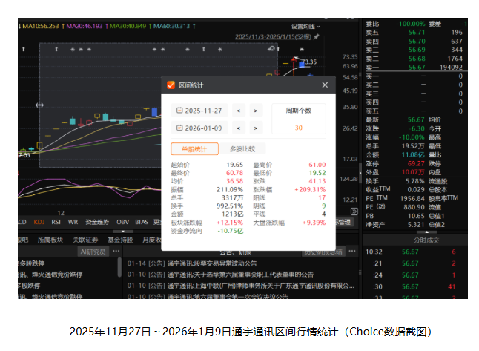479x351 pixels.
Task: Click the 周期个数 value field showing 30
Action: coord(298,128)
